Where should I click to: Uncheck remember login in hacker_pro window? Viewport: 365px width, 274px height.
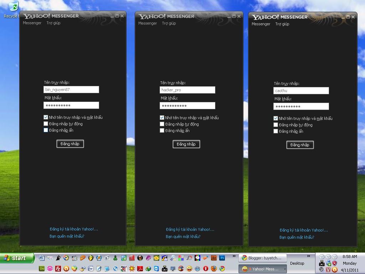pos(162,118)
